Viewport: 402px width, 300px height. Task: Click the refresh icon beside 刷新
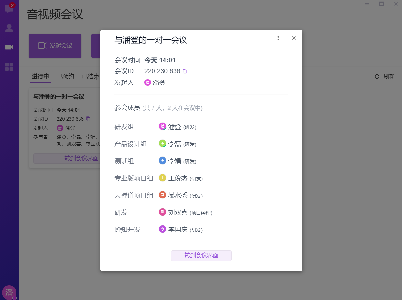(377, 77)
